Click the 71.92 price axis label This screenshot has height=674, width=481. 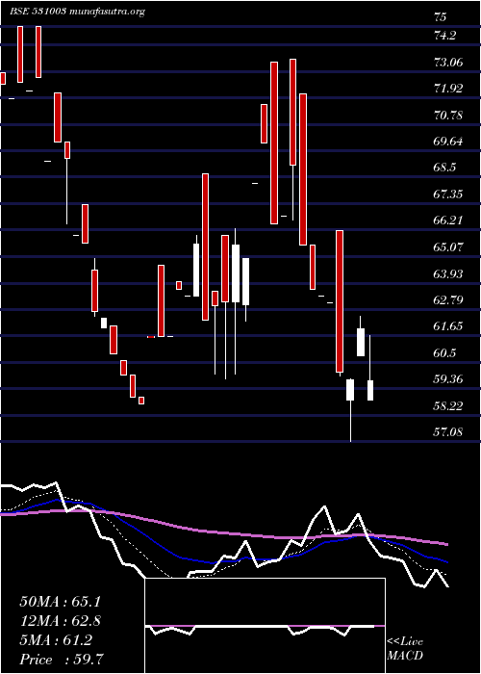449,89
